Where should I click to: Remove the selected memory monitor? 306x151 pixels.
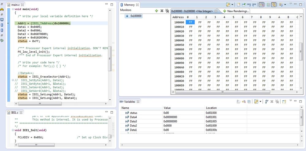[162, 11]
